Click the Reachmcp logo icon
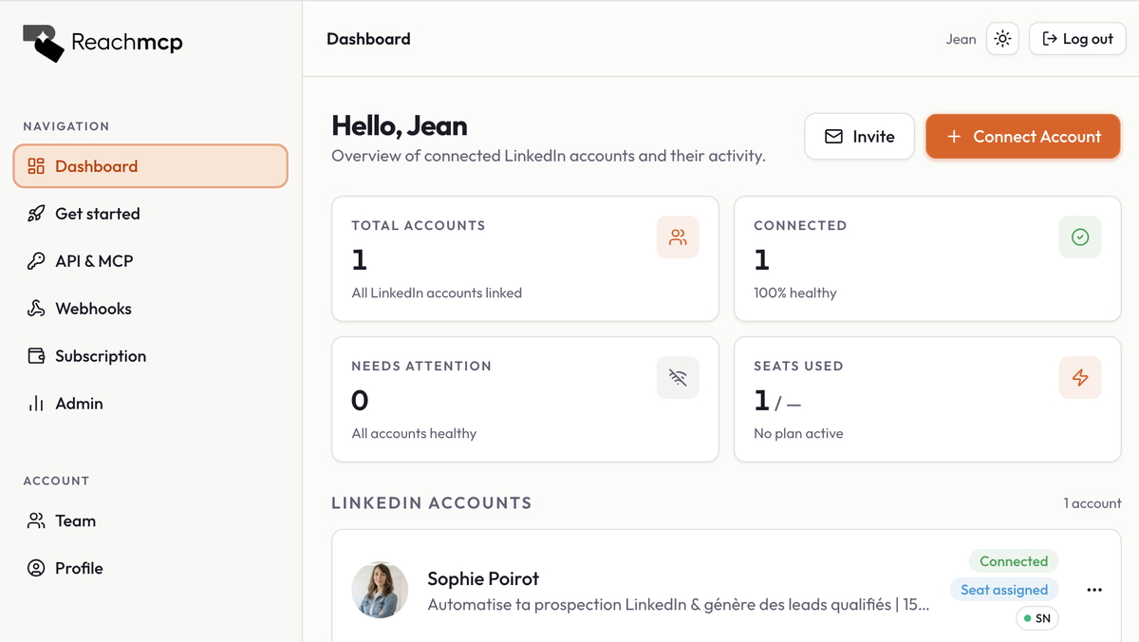 [43, 43]
